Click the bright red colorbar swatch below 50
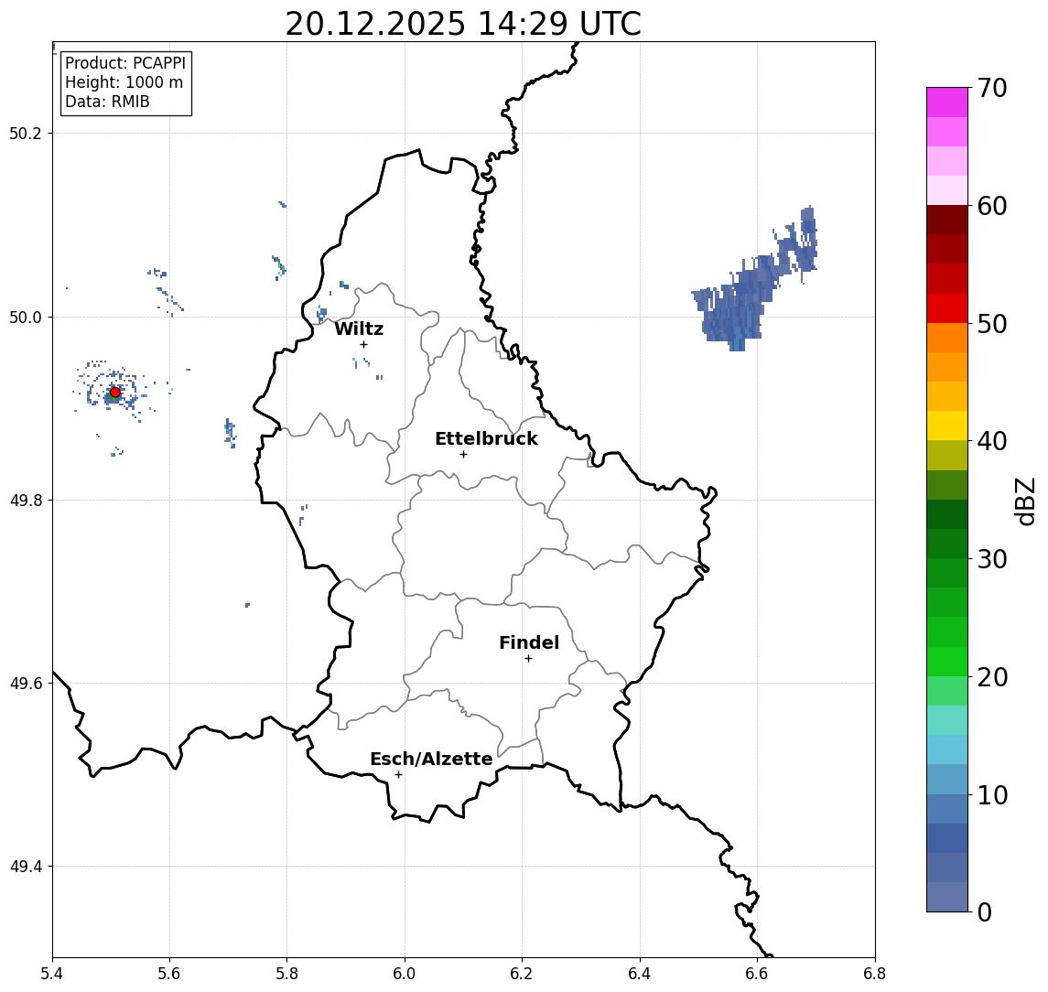The height and width of the screenshot is (992, 1048). pos(947,308)
